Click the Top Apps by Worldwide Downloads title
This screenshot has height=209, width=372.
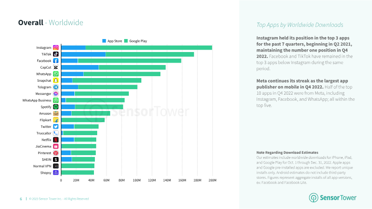(299, 25)
